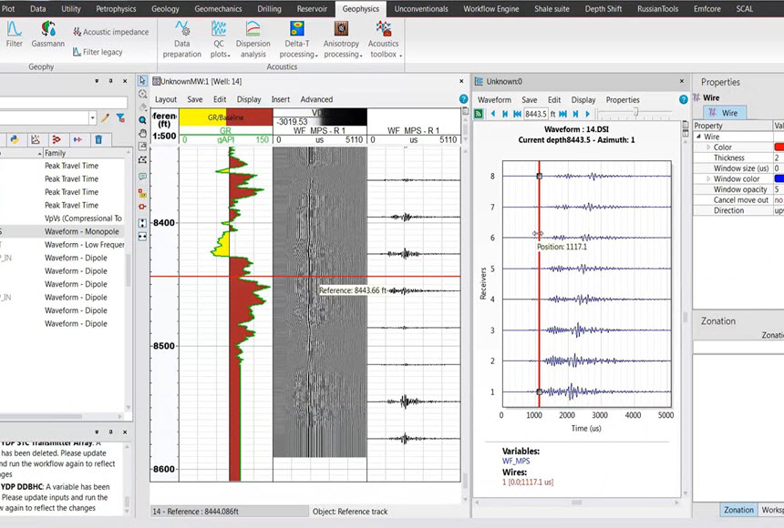
Task: Select the Wire tab in Properties panel
Action: [x=725, y=113]
